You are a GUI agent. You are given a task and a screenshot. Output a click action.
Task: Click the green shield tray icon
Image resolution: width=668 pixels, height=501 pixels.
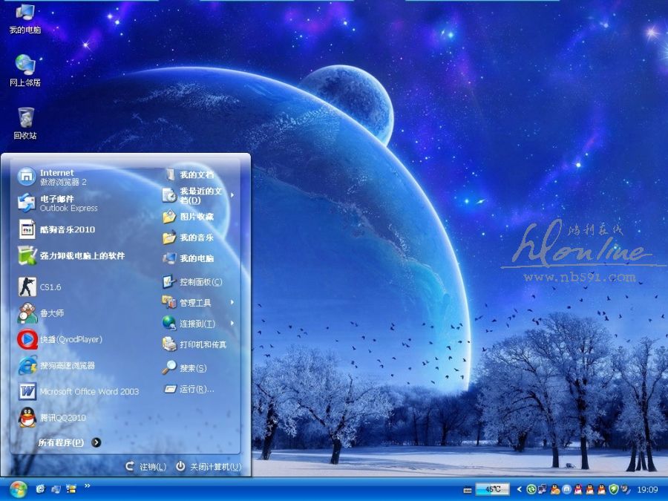point(613,489)
